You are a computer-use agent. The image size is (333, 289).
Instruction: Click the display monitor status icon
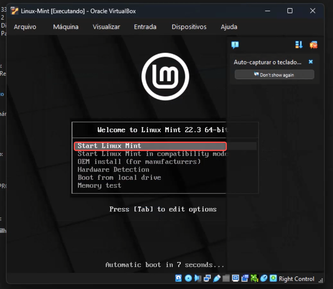(x=235, y=278)
